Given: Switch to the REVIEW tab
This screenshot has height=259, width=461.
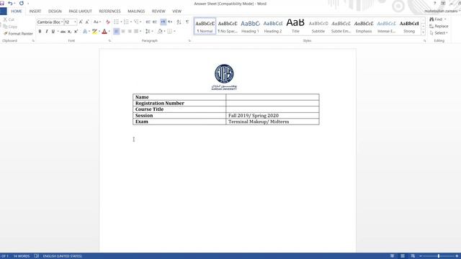Looking at the screenshot, I should [x=158, y=12].
